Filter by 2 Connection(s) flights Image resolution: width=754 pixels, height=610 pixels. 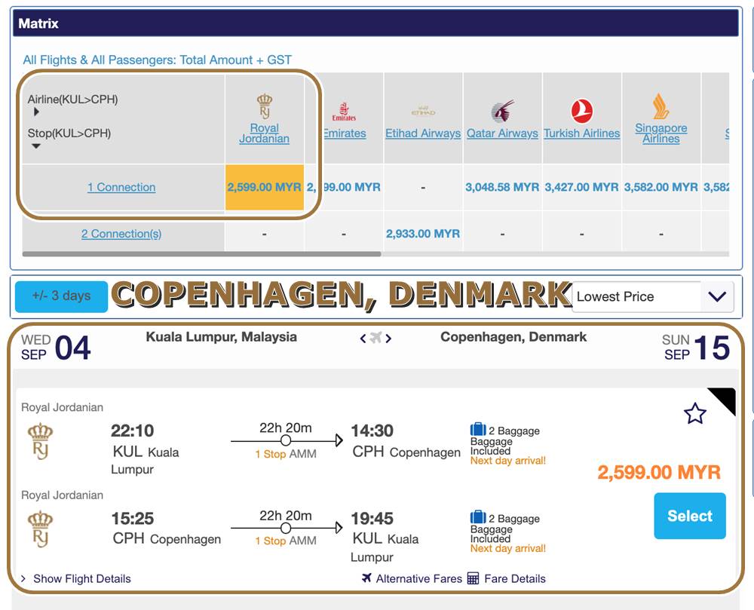pos(121,234)
